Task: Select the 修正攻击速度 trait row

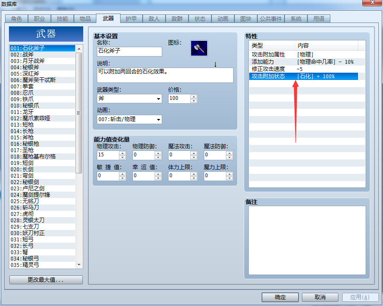Action: [303, 69]
